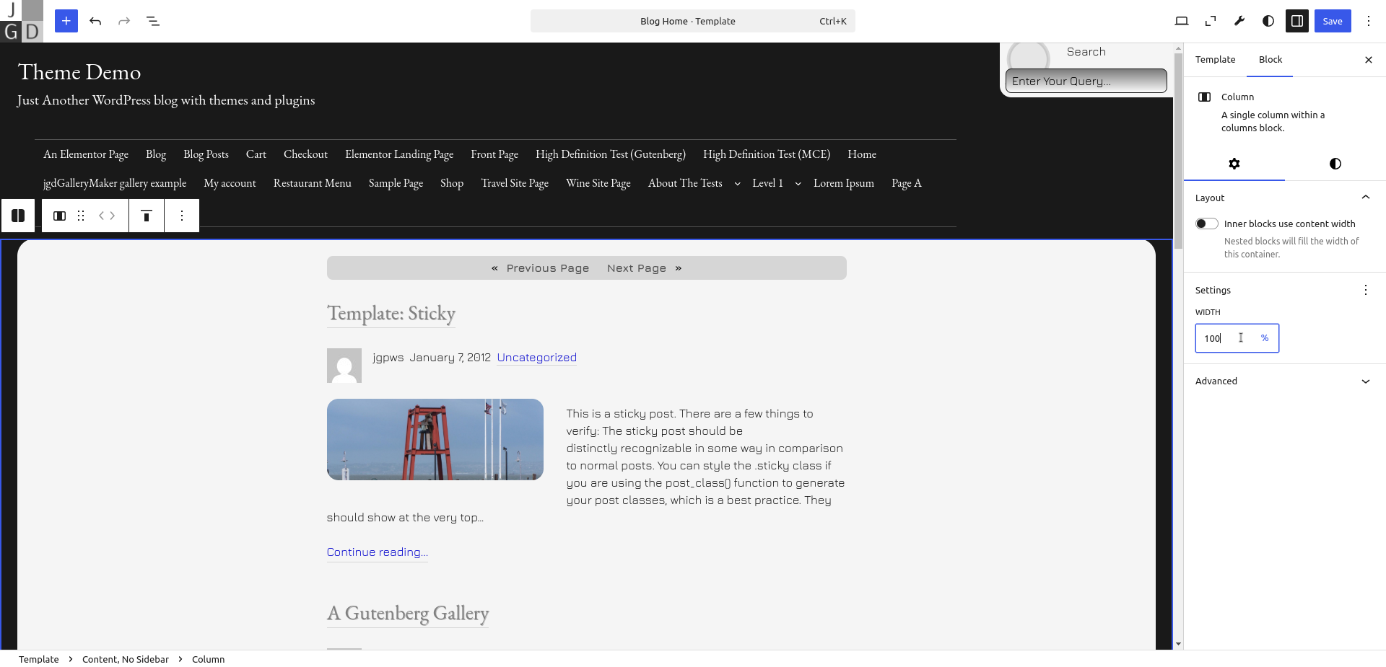Select the parent Columns block icon
This screenshot has height=667, width=1386.
[18, 216]
